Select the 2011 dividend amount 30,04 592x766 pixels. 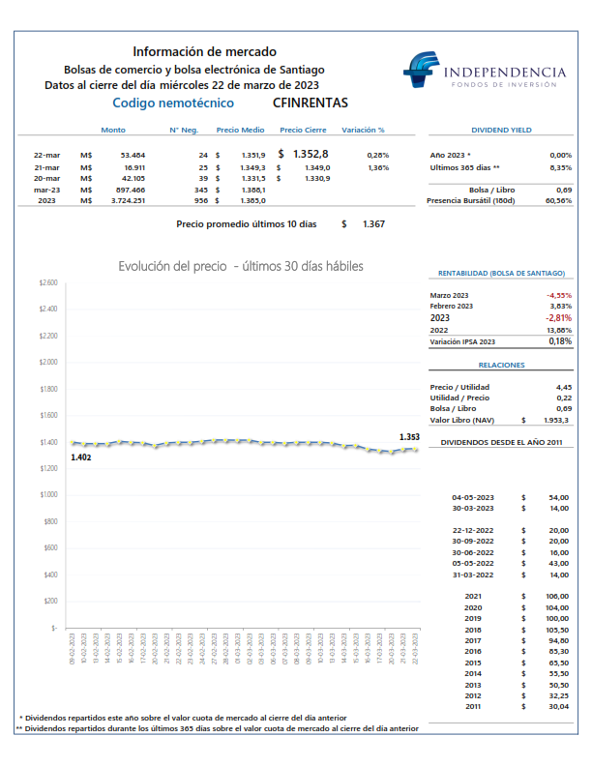pyautogui.click(x=559, y=706)
